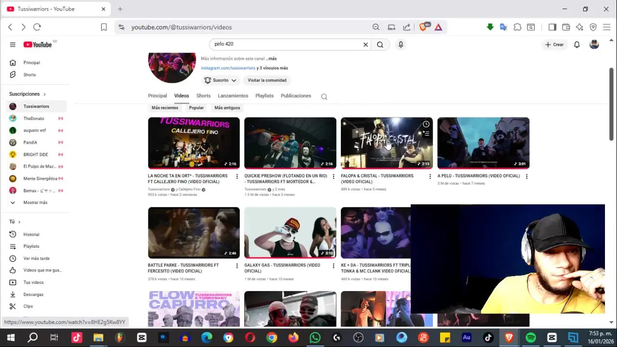Go to the YouTube home logo
This screenshot has width=617, height=347.
coord(38,44)
